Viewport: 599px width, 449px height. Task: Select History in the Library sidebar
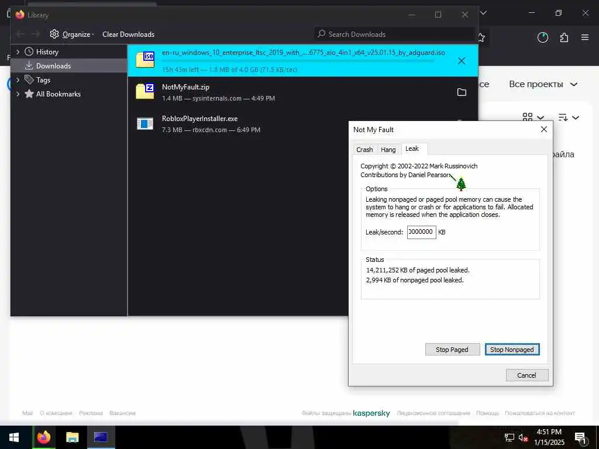[47, 51]
